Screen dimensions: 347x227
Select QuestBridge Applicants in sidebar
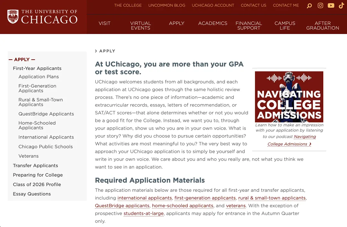46,114
